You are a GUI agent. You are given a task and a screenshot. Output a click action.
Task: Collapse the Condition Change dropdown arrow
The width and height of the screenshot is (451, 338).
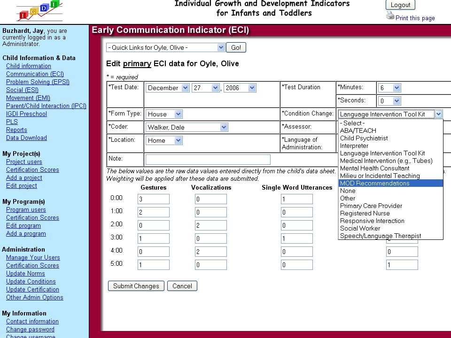(x=438, y=114)
